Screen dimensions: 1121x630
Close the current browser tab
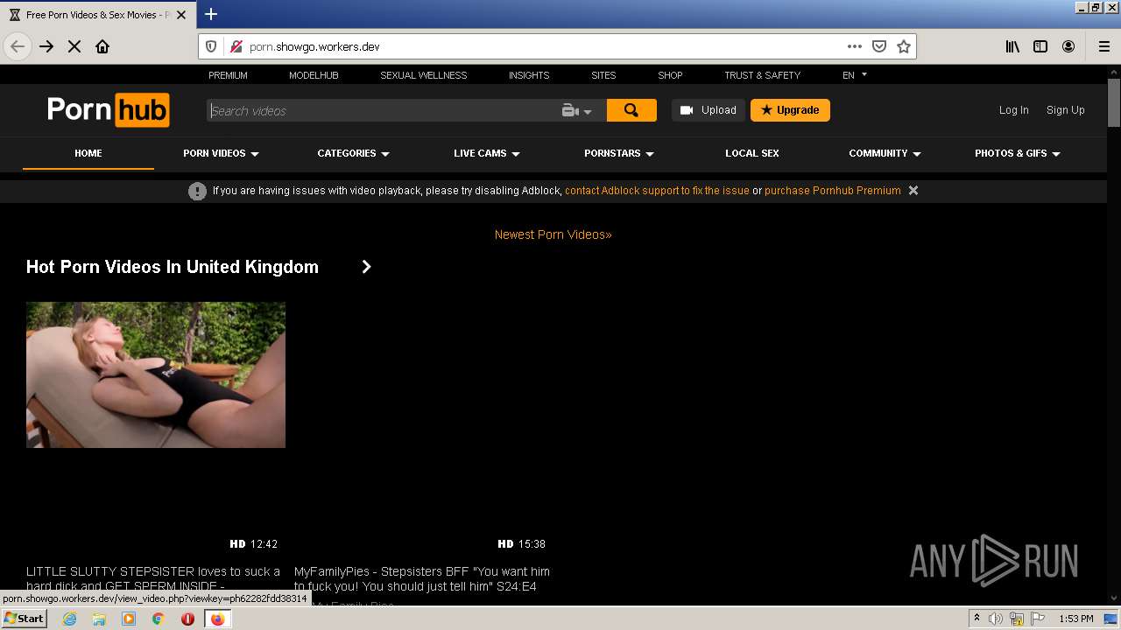click(181, 15)
